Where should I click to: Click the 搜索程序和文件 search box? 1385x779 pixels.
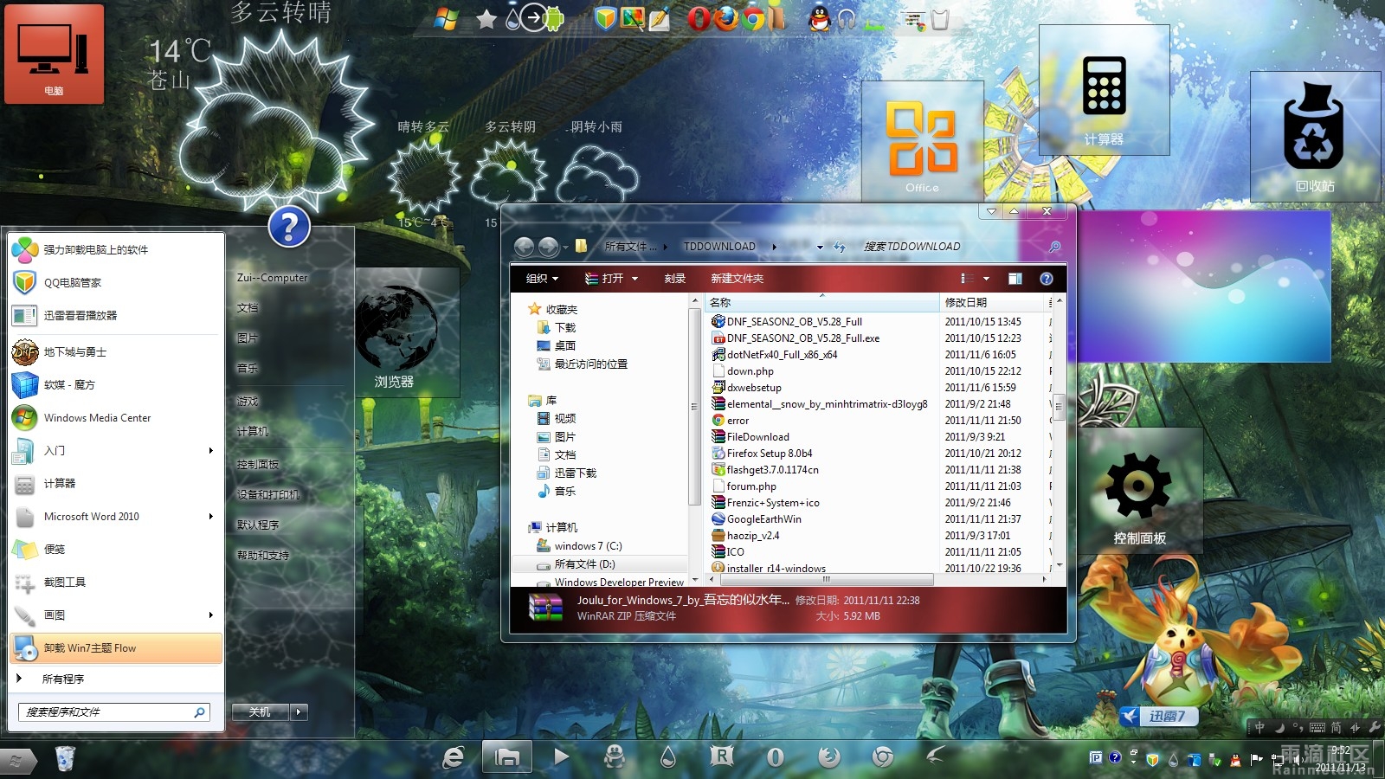click(113, 711)
